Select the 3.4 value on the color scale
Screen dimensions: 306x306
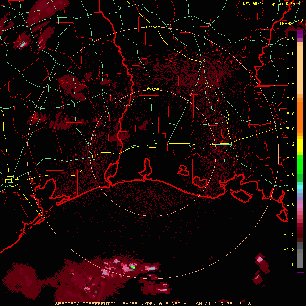click(x=291, y=159)
